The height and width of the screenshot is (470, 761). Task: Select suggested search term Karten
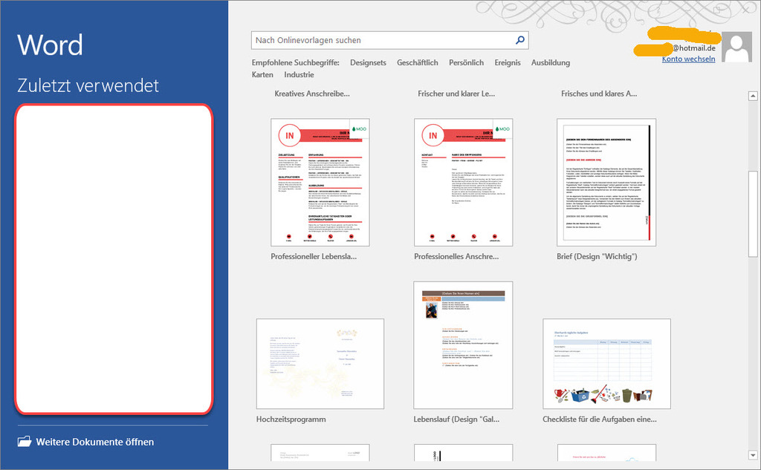pos(262,75)
